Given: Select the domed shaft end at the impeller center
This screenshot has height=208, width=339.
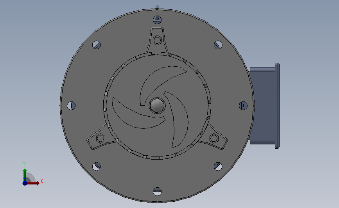Looking at the screenshot, I should tap(157, 105).
